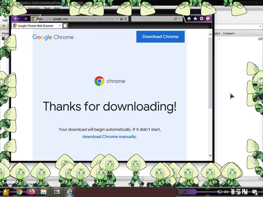This screenshot has width=263, height=197.
Task: Open the Tools menu in 7-Zip
Action: pos(47,8)
